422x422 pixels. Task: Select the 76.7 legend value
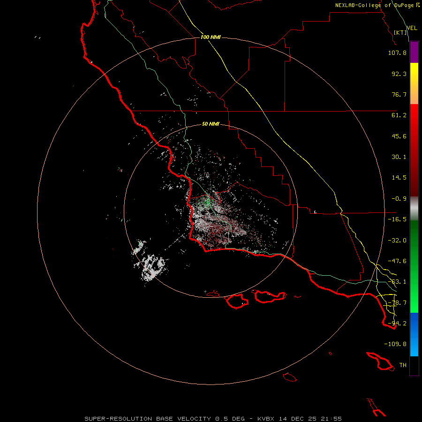click(x=399, y=94)
